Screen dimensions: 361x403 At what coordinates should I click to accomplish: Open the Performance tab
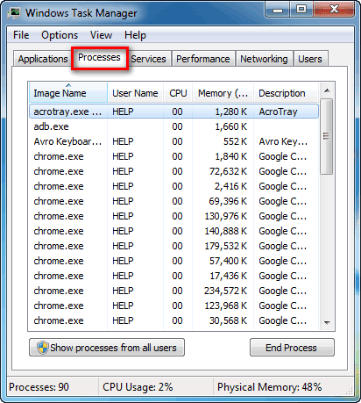(x=203, y=59)
